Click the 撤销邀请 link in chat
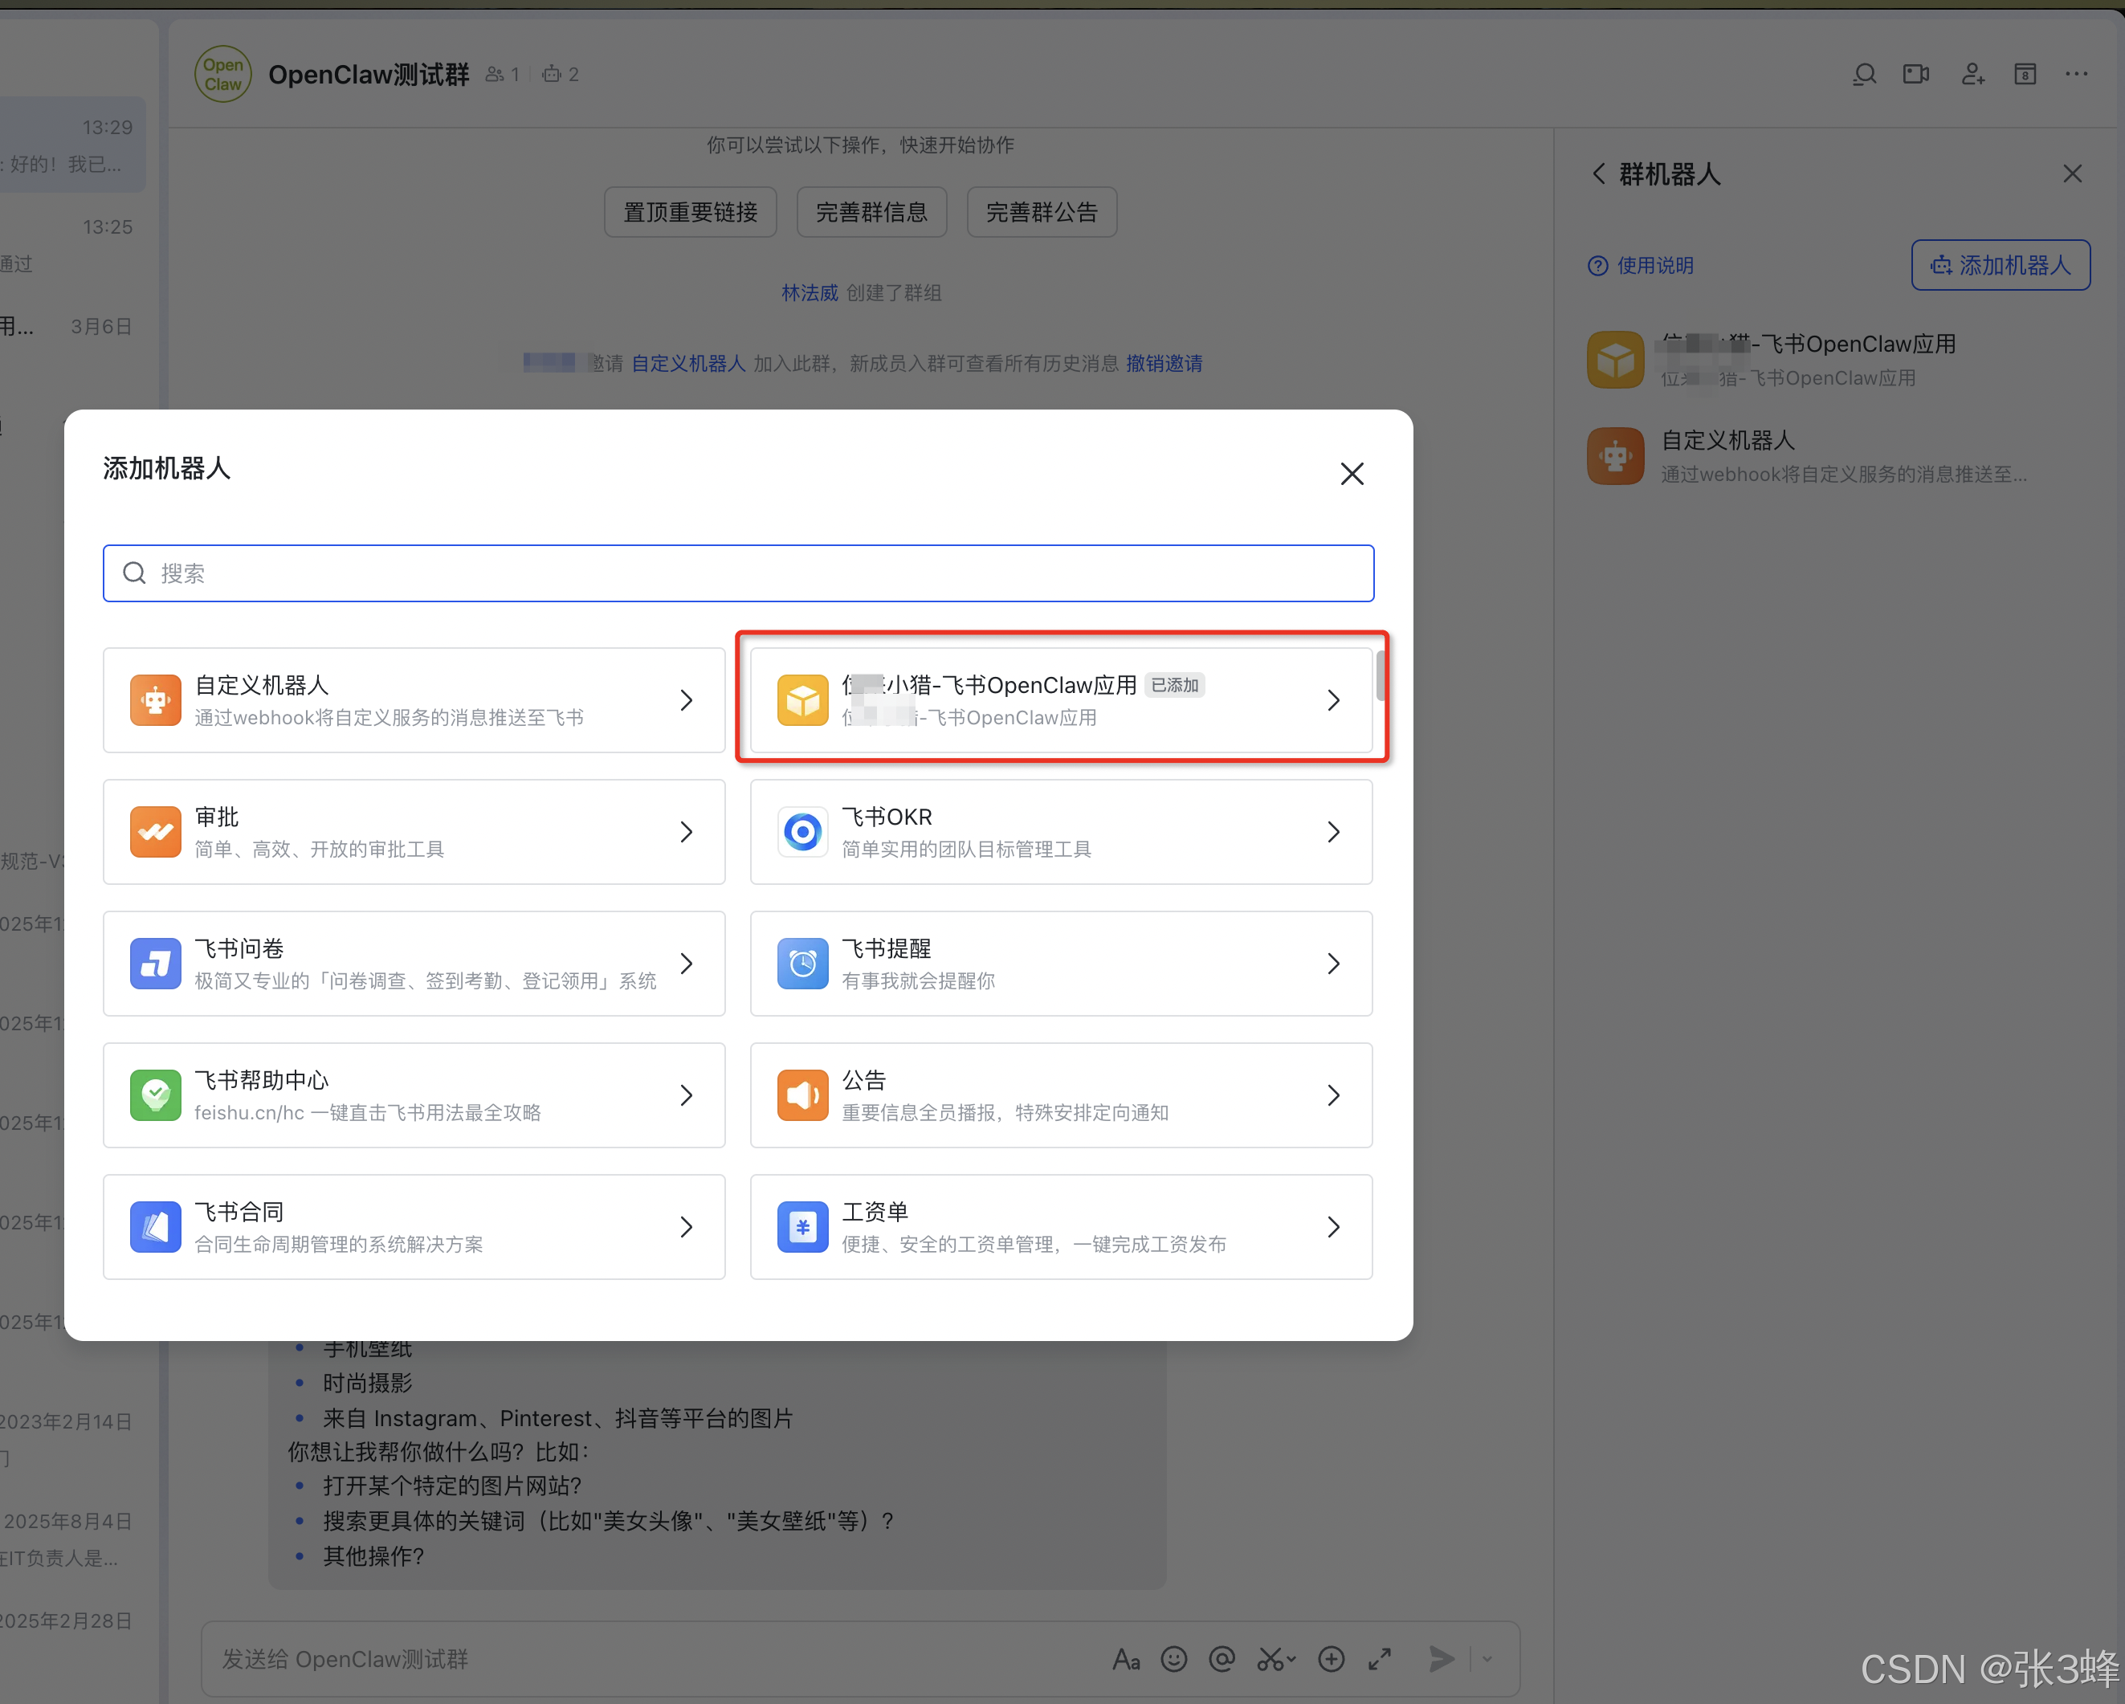The height and width of the screenshot is (1704, 2125). (1164, 364)
